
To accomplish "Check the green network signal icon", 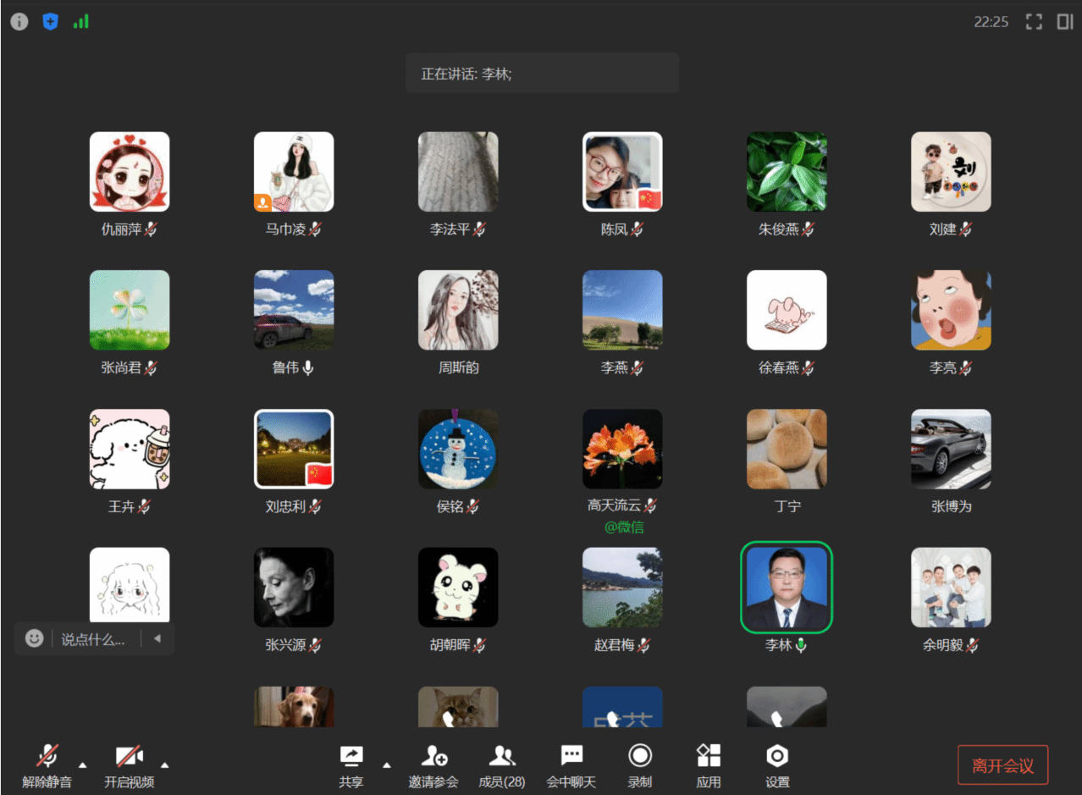I will pyautogui.click(x=81, y=22).
